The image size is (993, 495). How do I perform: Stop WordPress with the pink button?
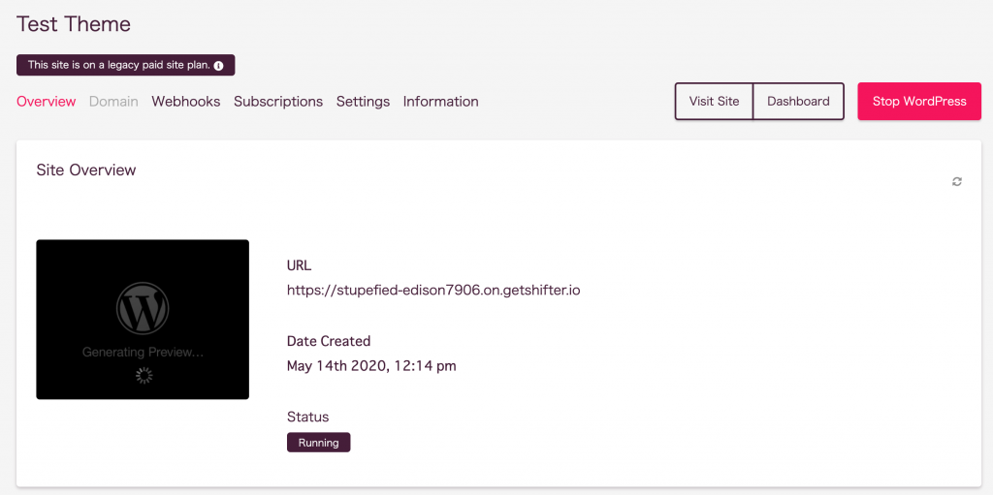point(919,102)
